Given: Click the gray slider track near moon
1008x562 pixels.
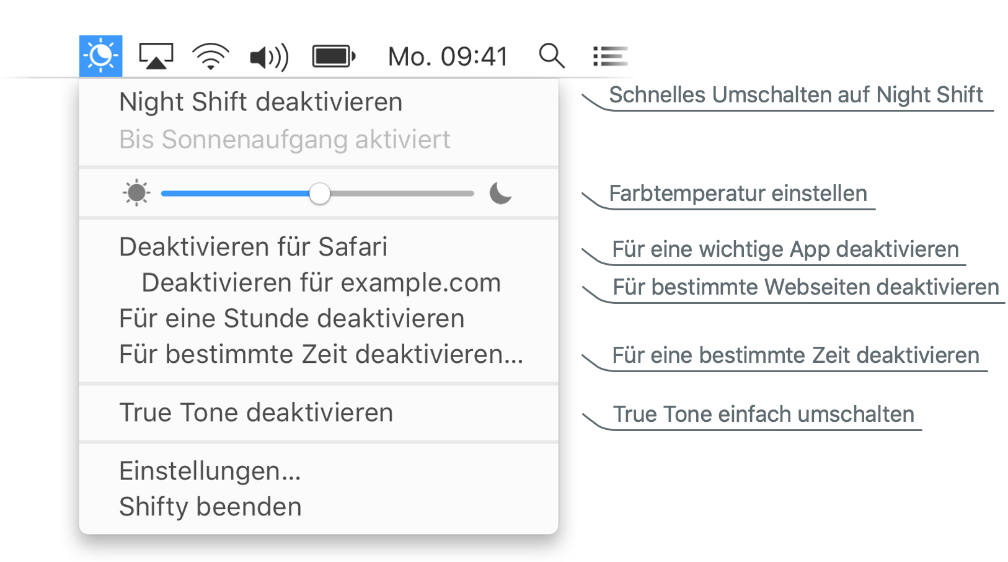Looking at the screenshot, I should point(434,194).
